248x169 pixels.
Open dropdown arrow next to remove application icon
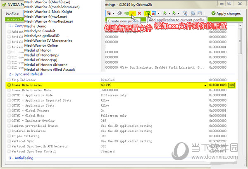coord(158,14)
